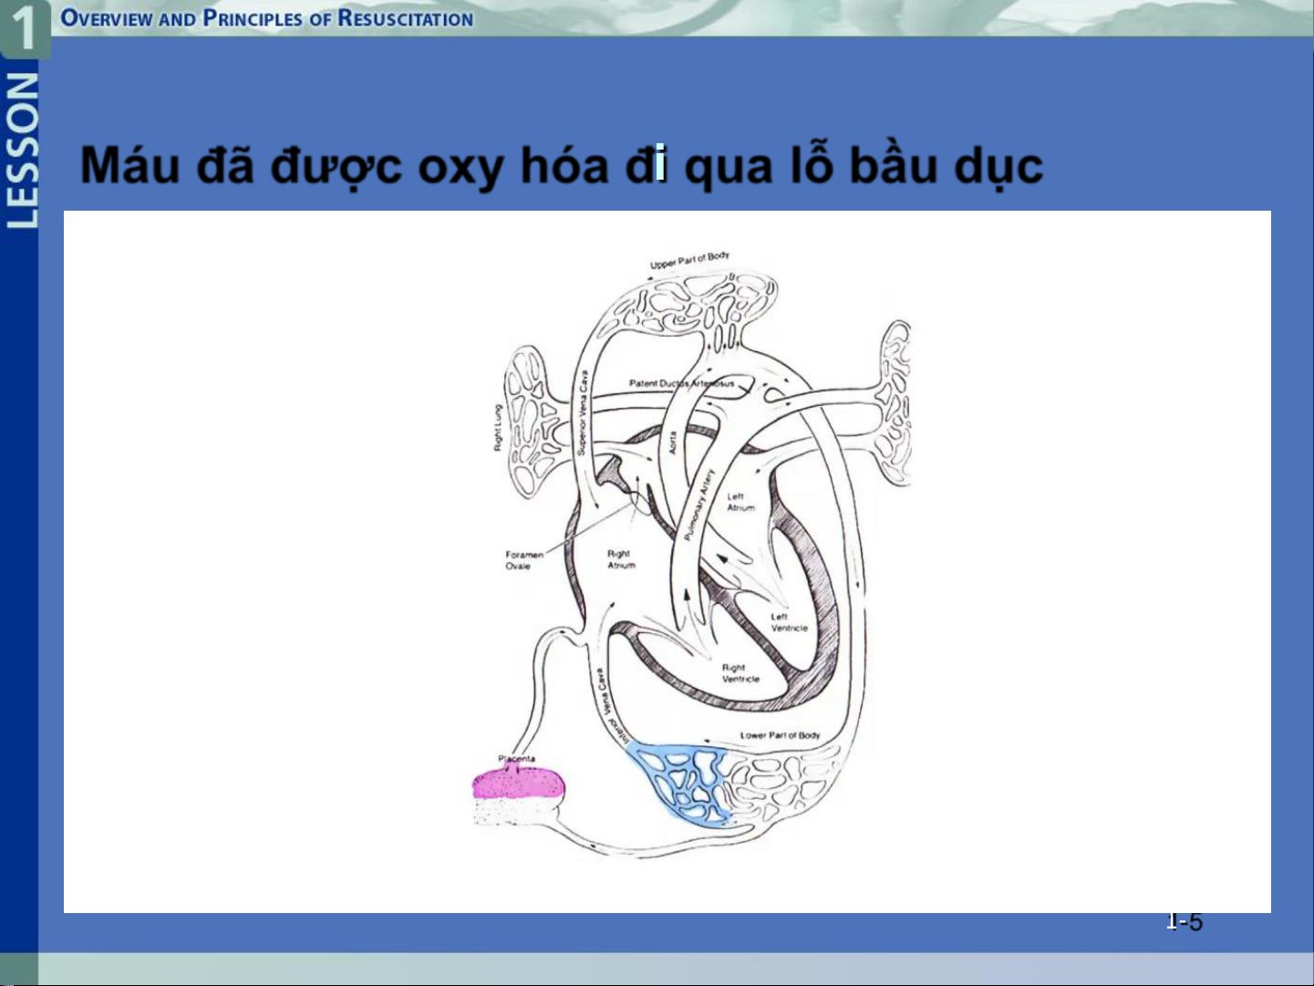
Task: Click the 'Left Atrium' label
Action: [x=740, y=503]
